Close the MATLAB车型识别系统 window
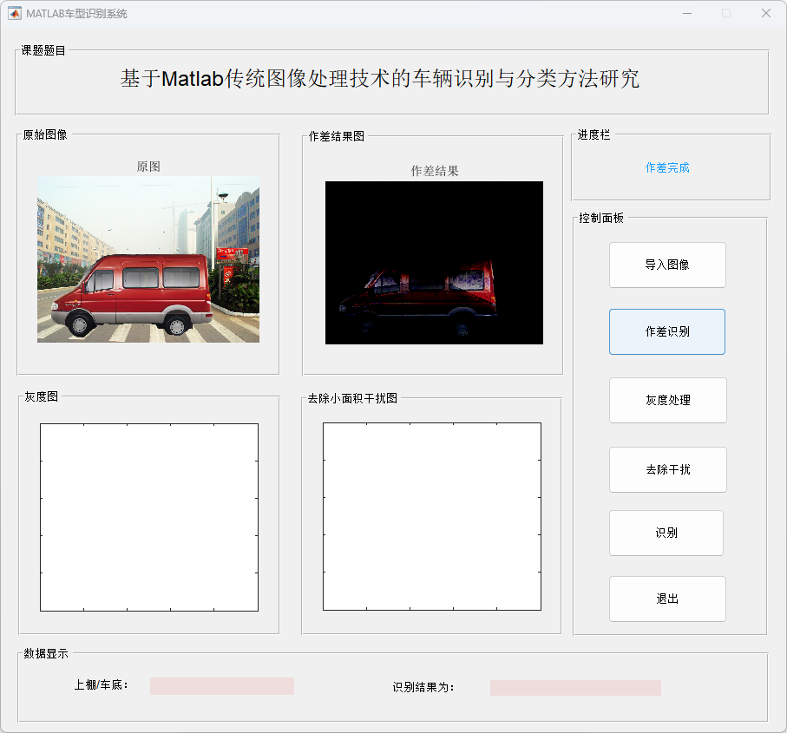This screenshot has width=787, height=733. (765, 13)
